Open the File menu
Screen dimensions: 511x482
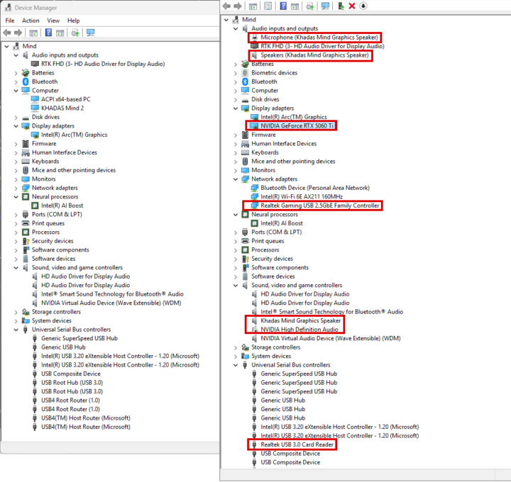tap(10, 21)
